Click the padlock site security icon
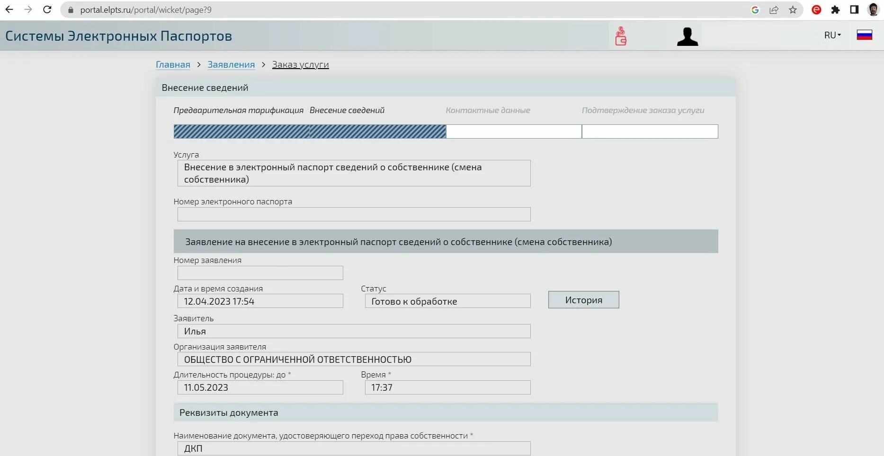Viewport: 884px width, 456px height. tap(71, 10)
